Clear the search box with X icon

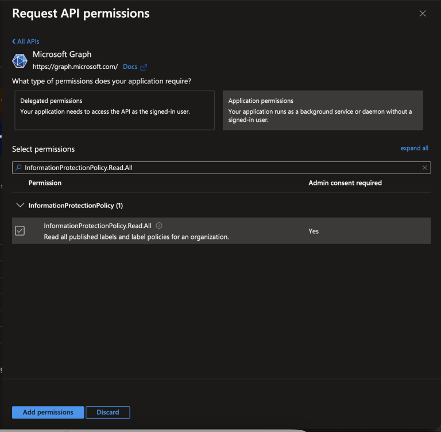point(424,168)
